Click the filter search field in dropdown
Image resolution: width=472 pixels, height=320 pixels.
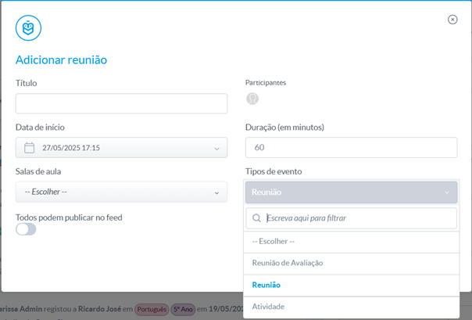point(352,218)
